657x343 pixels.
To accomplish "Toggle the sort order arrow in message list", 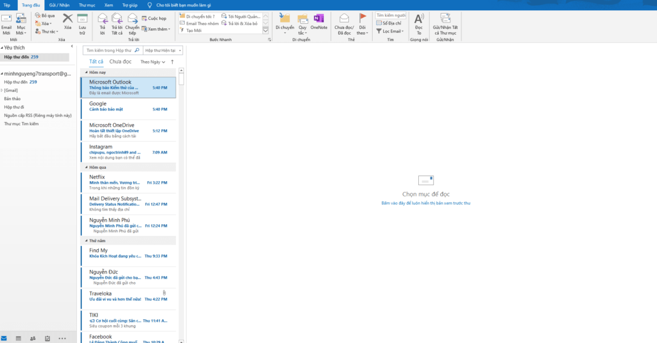I will pos(172,62).
